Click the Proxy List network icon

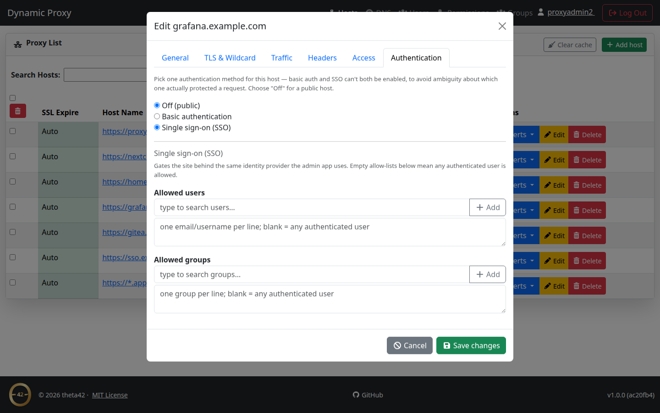click(x=18, y=45)
